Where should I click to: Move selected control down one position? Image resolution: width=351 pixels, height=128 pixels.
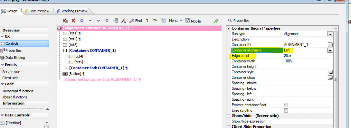(99, 21)
